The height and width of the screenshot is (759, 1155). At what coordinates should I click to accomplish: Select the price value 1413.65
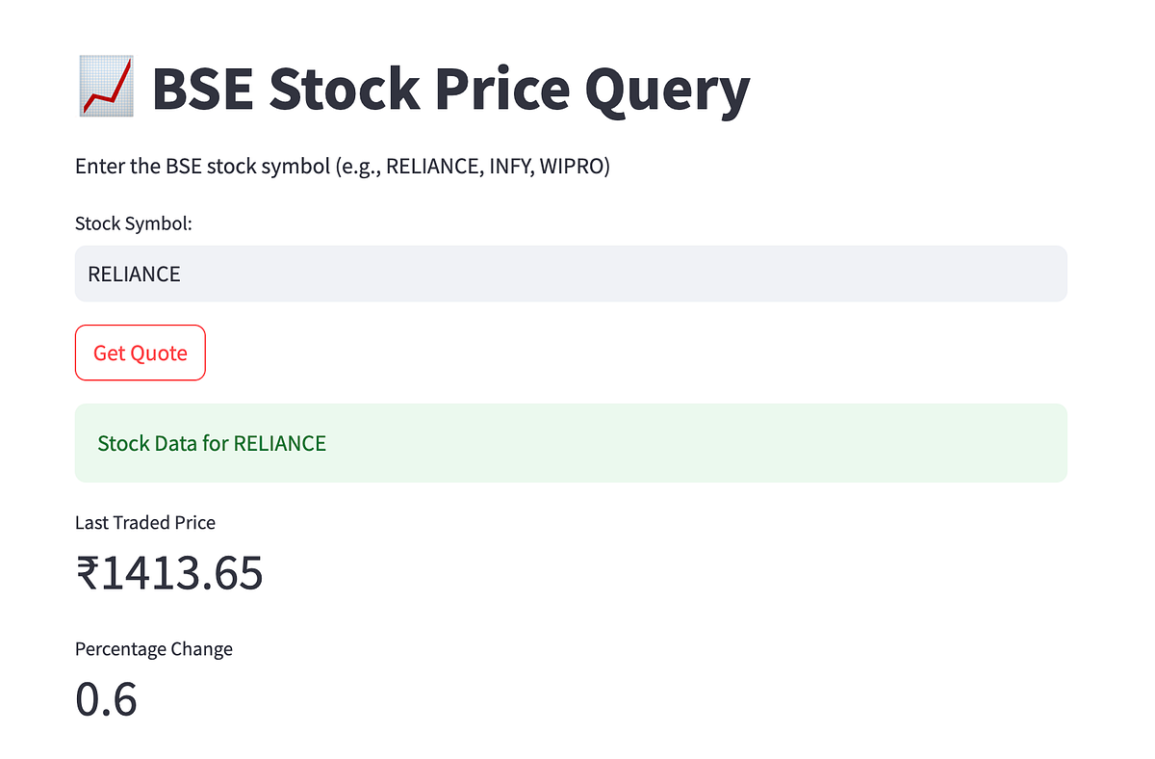[x=183, y=573]
